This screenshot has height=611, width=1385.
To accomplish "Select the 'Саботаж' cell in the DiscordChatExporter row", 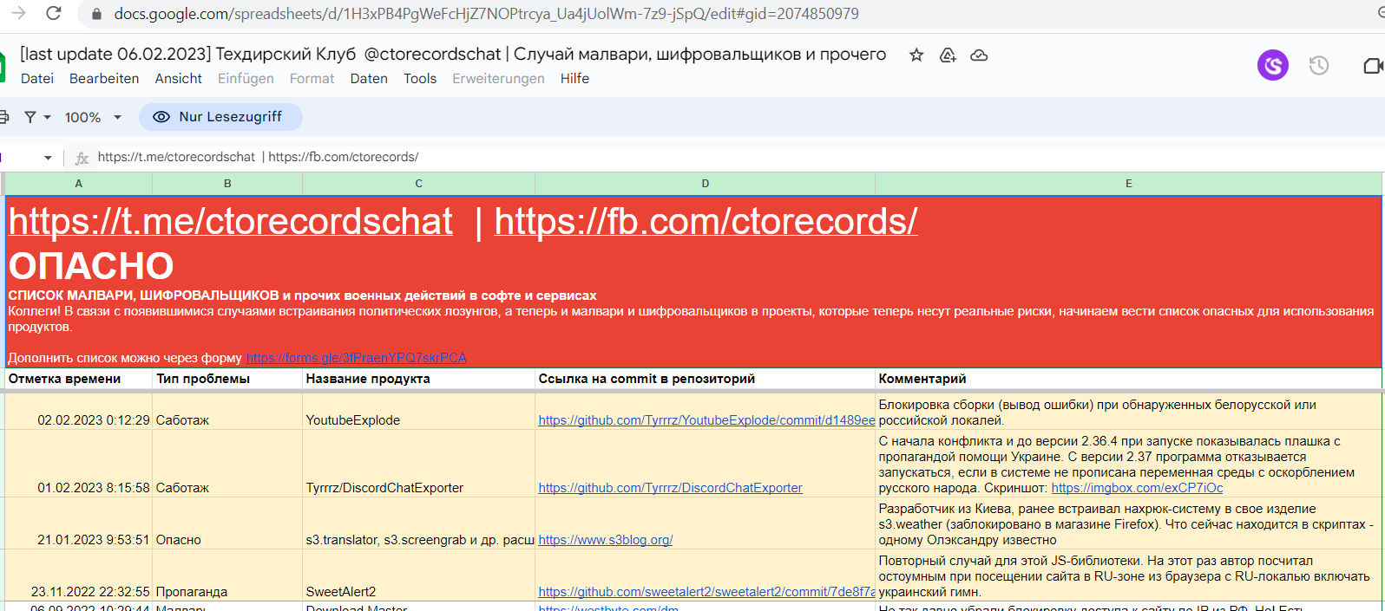I will [x=227, y=464].
